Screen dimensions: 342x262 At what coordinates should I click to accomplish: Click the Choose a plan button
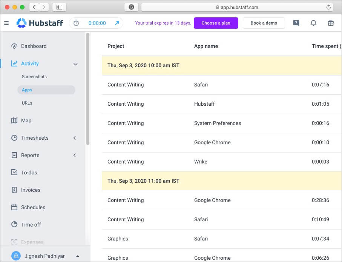click(x=216, y=23)
